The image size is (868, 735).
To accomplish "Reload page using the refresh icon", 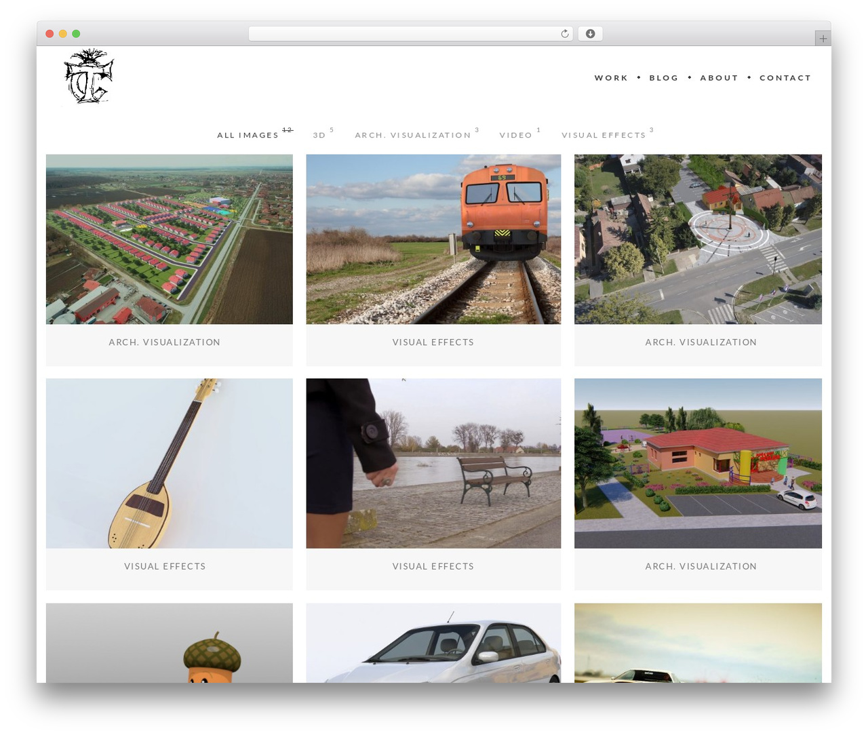I will (x=565, y=34).
